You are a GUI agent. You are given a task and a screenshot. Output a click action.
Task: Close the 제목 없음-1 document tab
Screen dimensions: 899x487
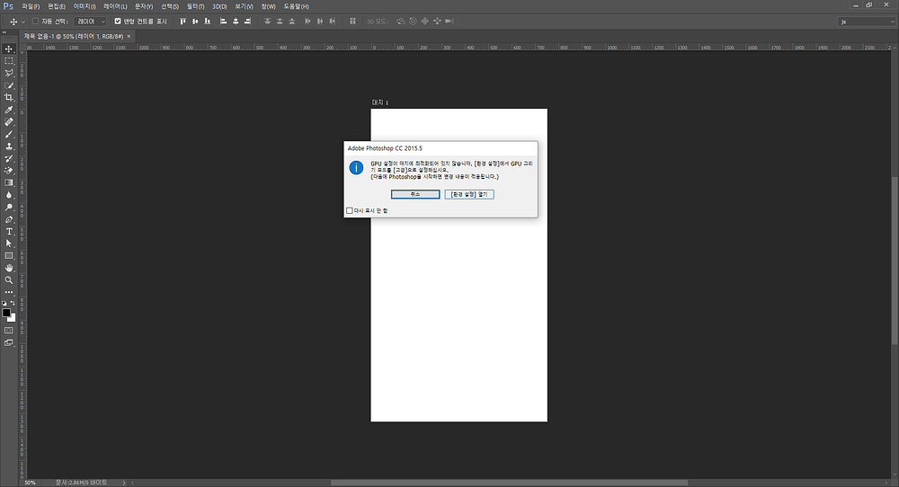[x=129, y=36]
